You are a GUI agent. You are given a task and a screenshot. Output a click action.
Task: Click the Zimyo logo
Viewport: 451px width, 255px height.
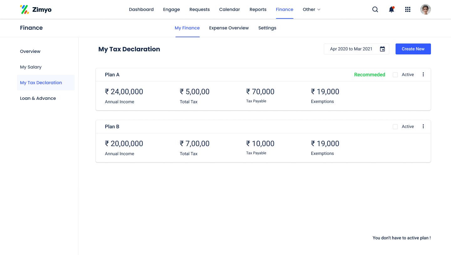point(35,9)
